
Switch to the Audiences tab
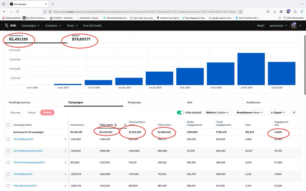[272, 102]
